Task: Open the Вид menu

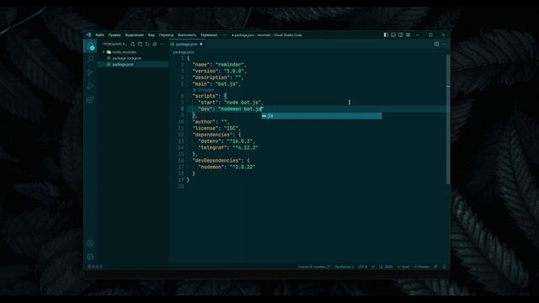Action: 152,35
